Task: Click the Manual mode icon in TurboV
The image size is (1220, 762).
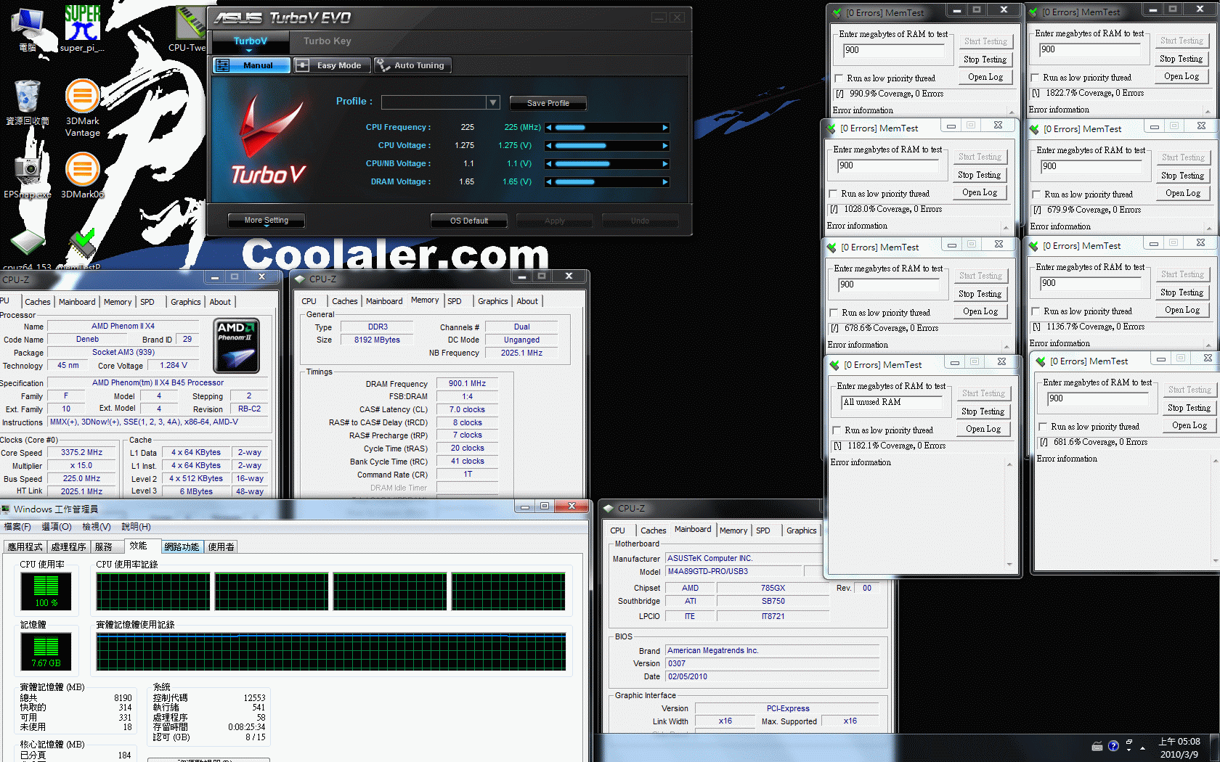Action: click(x=223, y=65)
